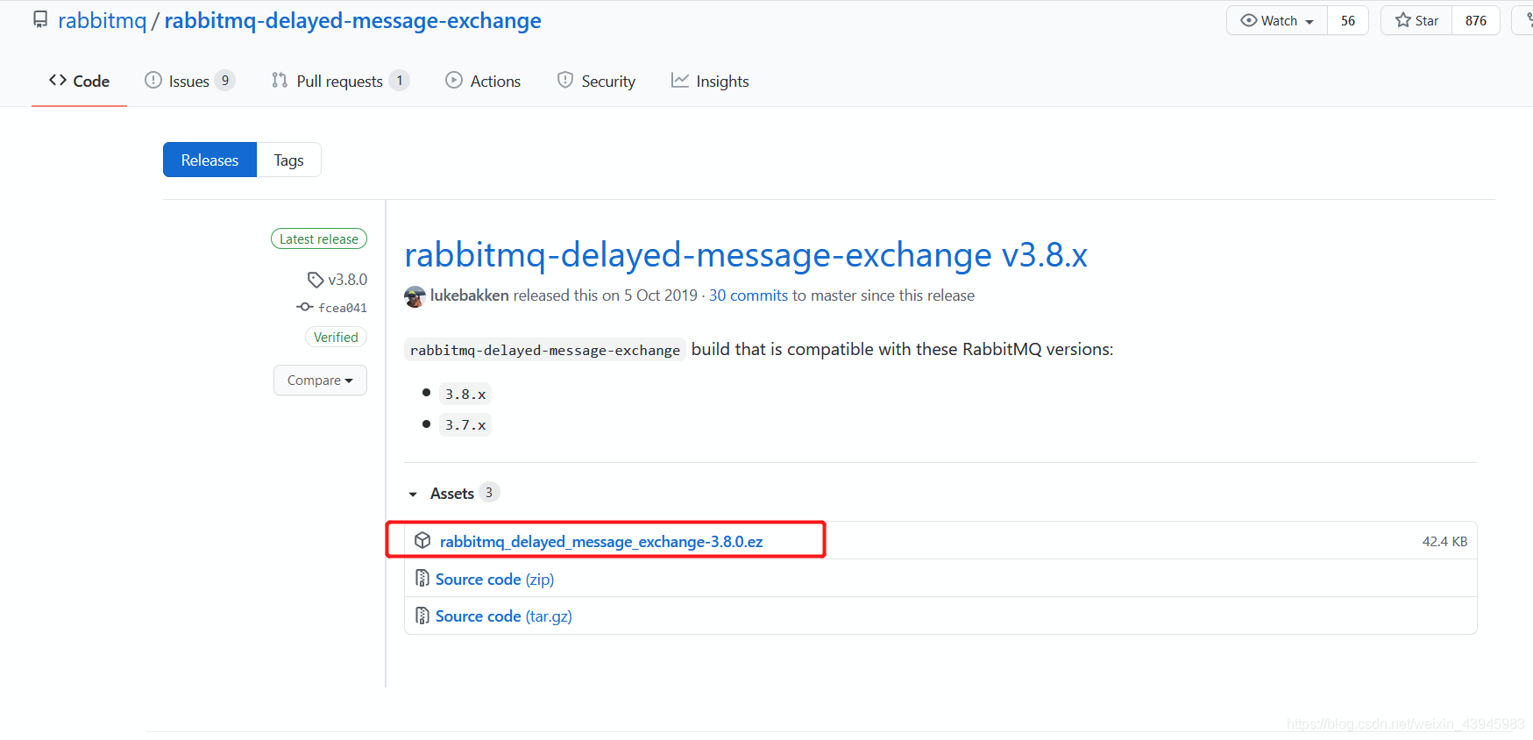Open the Compare dropdown

pyautogui.click(x=320, y=381)
